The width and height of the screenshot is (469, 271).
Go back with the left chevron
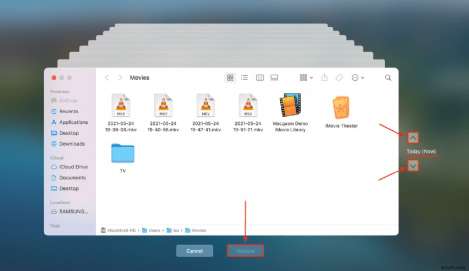(107, 78)
